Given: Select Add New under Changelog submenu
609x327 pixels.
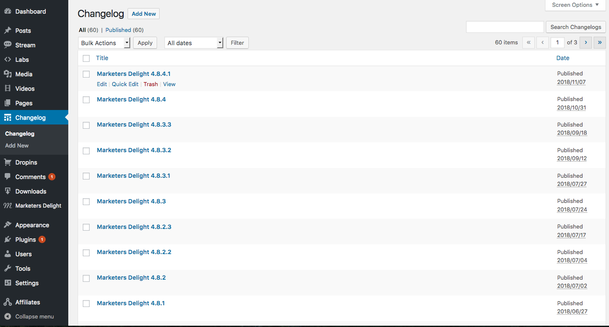Looking at the screenshot, I should [17, 145].
